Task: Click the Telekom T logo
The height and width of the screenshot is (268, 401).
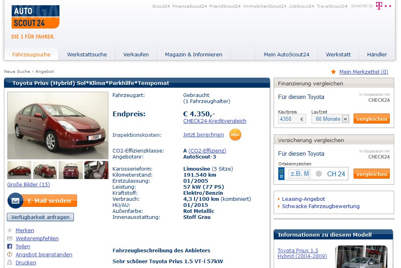Action: [x=383, y=6]
